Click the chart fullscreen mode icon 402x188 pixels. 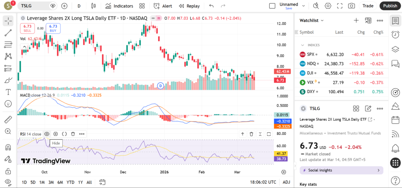(340, 6)
